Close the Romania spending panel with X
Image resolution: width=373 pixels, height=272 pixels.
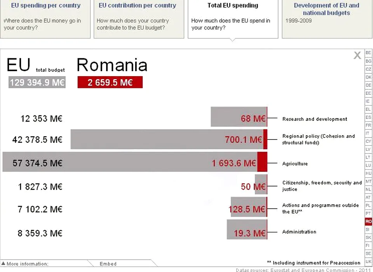point(357,56)
